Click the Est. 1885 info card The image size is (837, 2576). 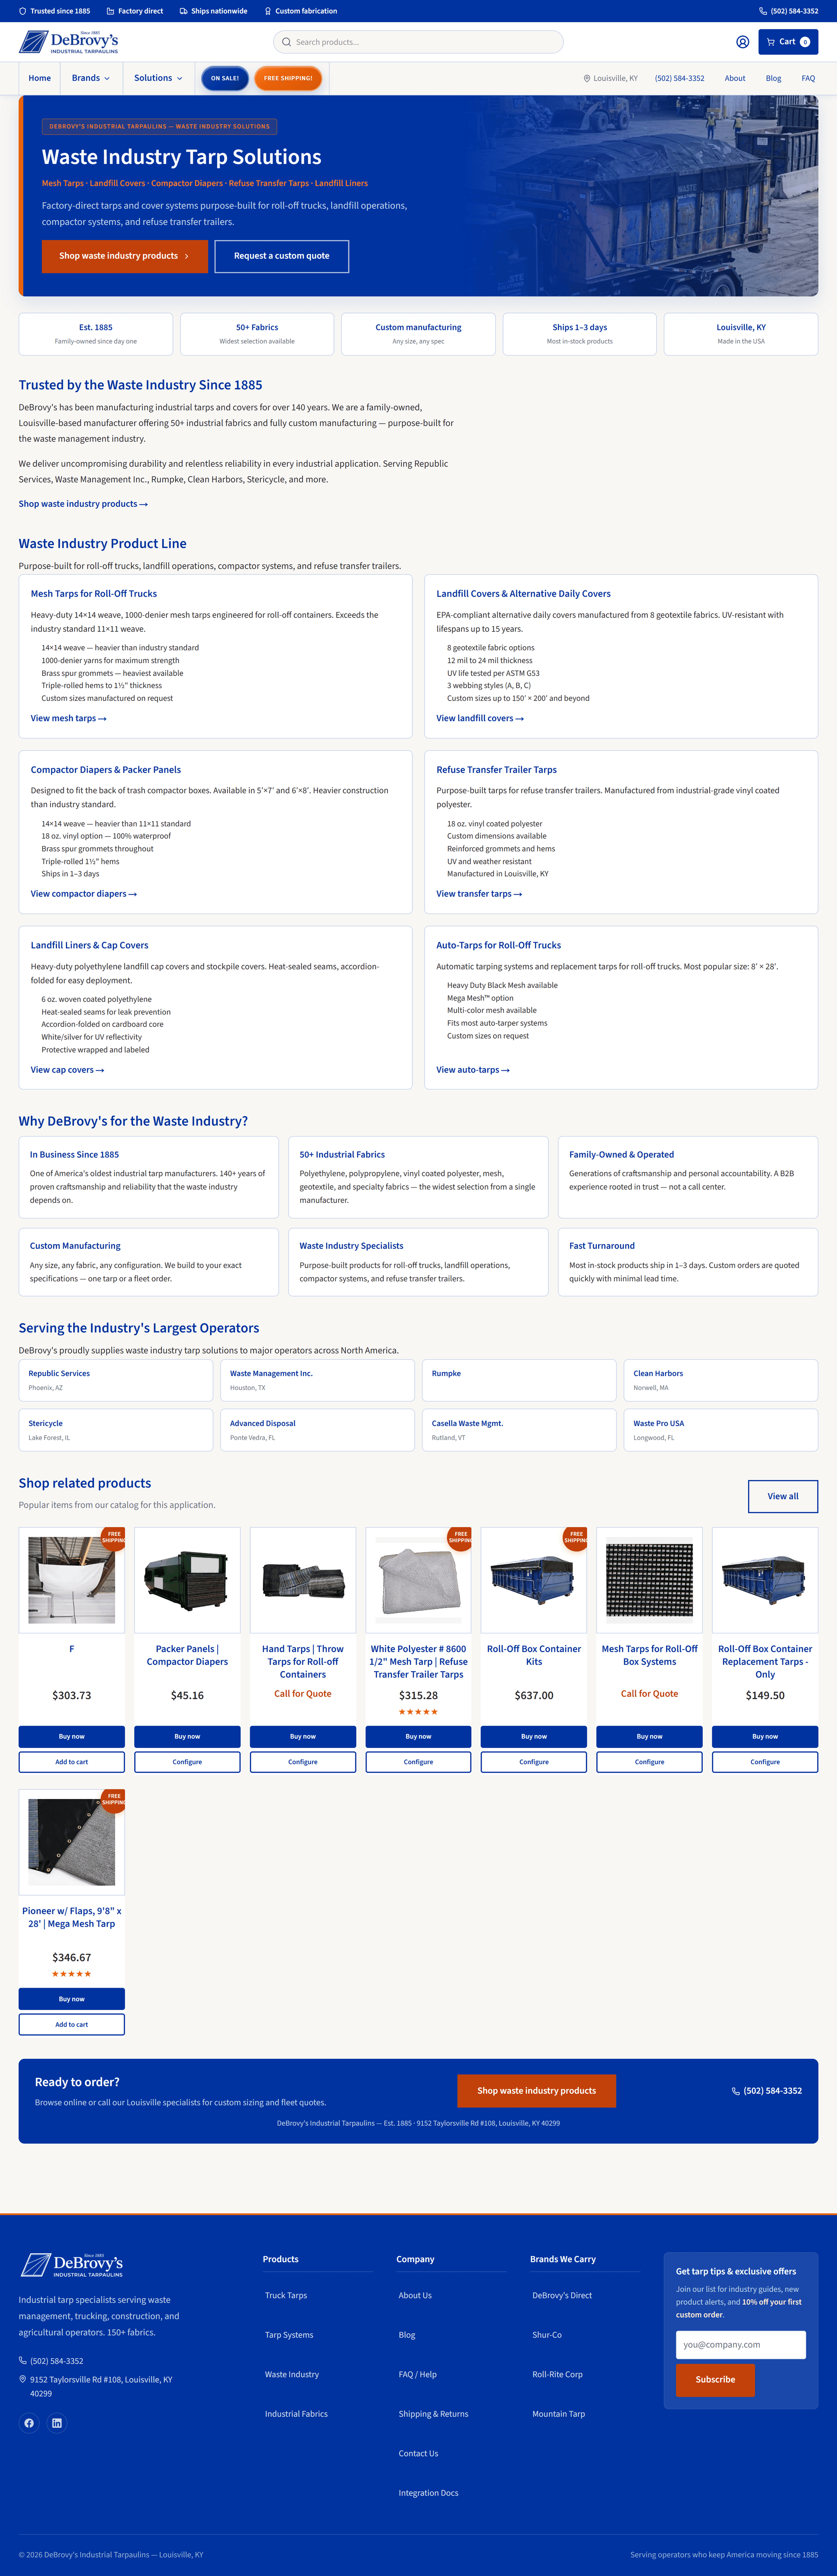coord(96,334)
